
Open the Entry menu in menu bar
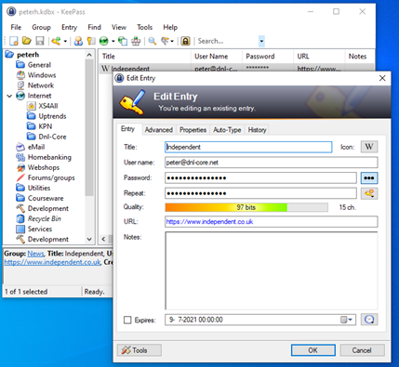click(69, 27)
